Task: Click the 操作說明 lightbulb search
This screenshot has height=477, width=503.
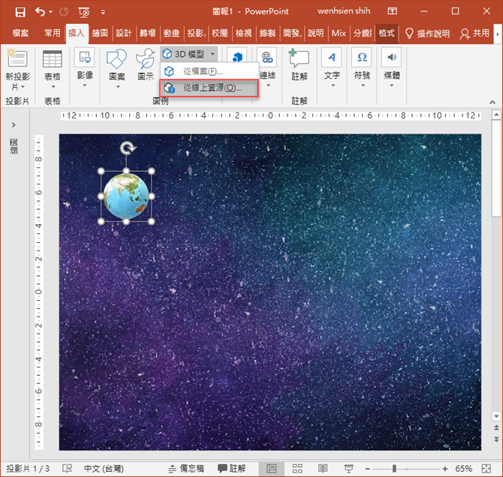Action: tap(427, 33)
